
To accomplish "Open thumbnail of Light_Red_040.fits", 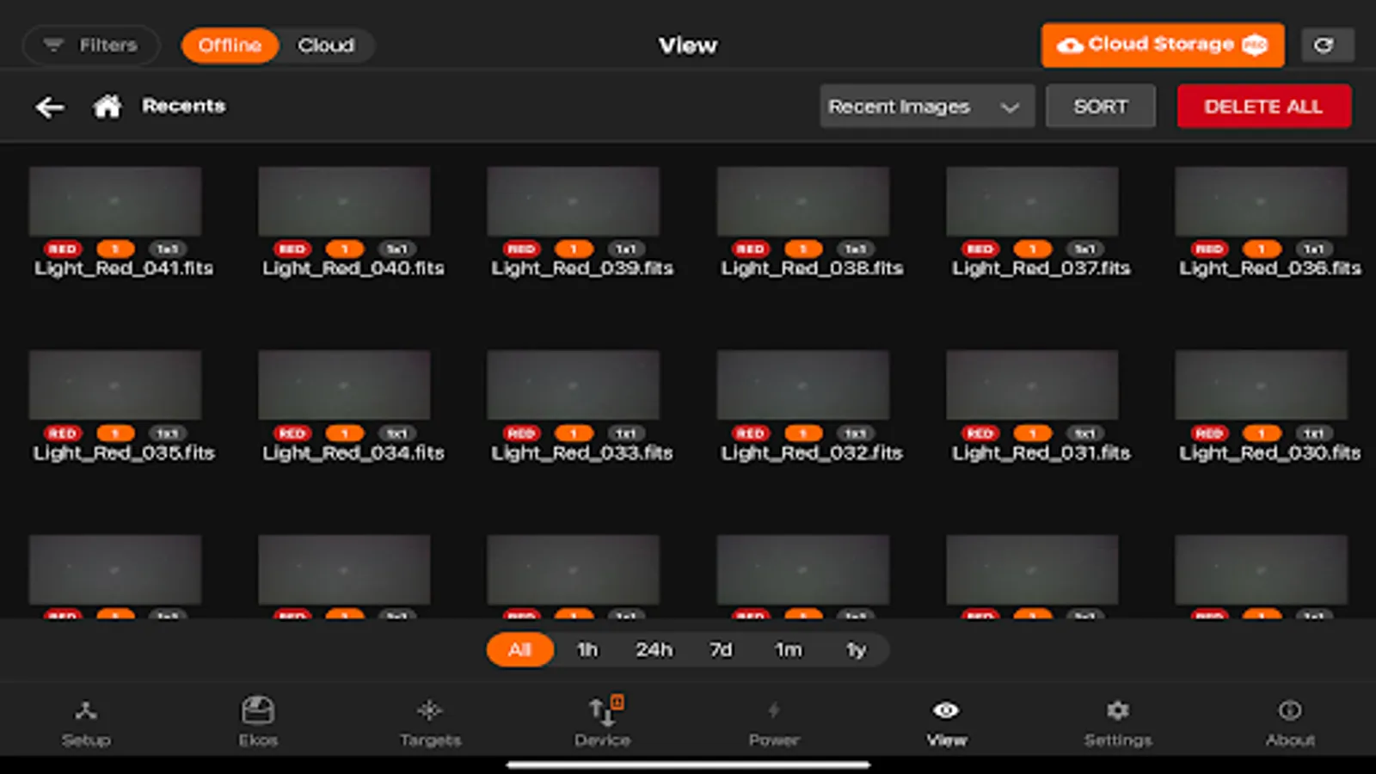I will [344, 201].
